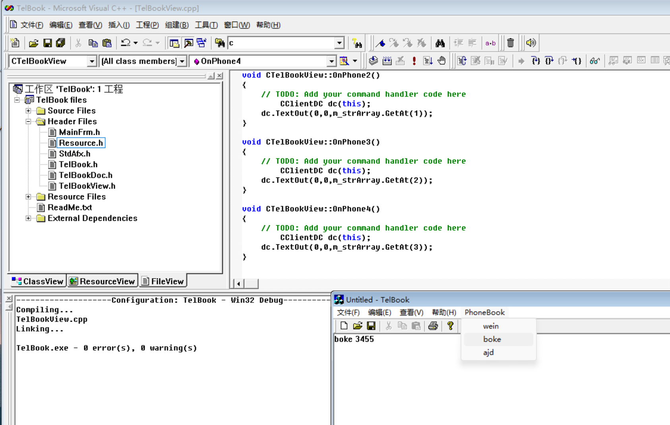Click the WizardBar actions wand icon
Image resolution: width=670 pixels, height=425 pixels.
coord(344,61)
